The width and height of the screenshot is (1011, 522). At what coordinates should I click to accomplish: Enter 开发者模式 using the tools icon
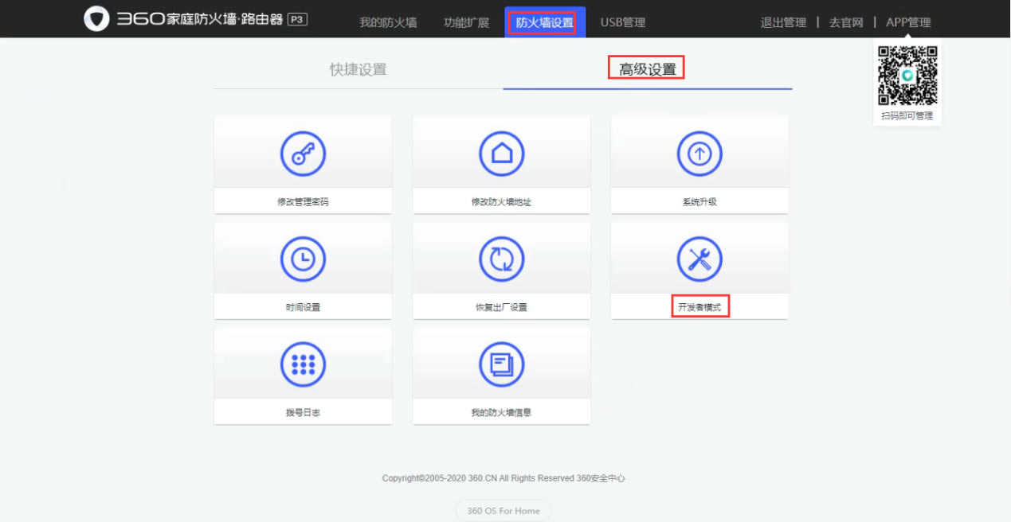point(699,258)
